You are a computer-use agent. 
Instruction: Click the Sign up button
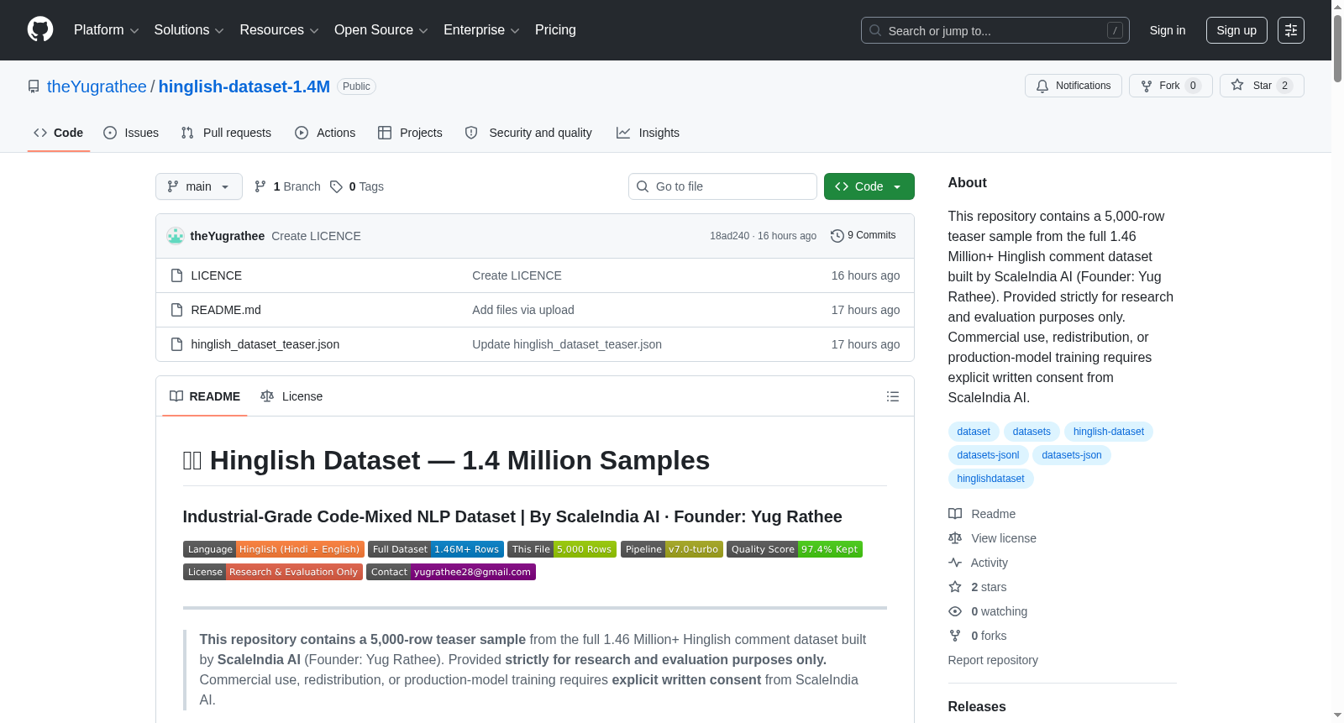(1236, 30)
